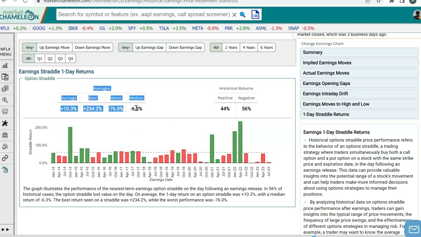Select the -Any- earnings move filter
This screenshot has height=237, width=421.
(30, 47)
